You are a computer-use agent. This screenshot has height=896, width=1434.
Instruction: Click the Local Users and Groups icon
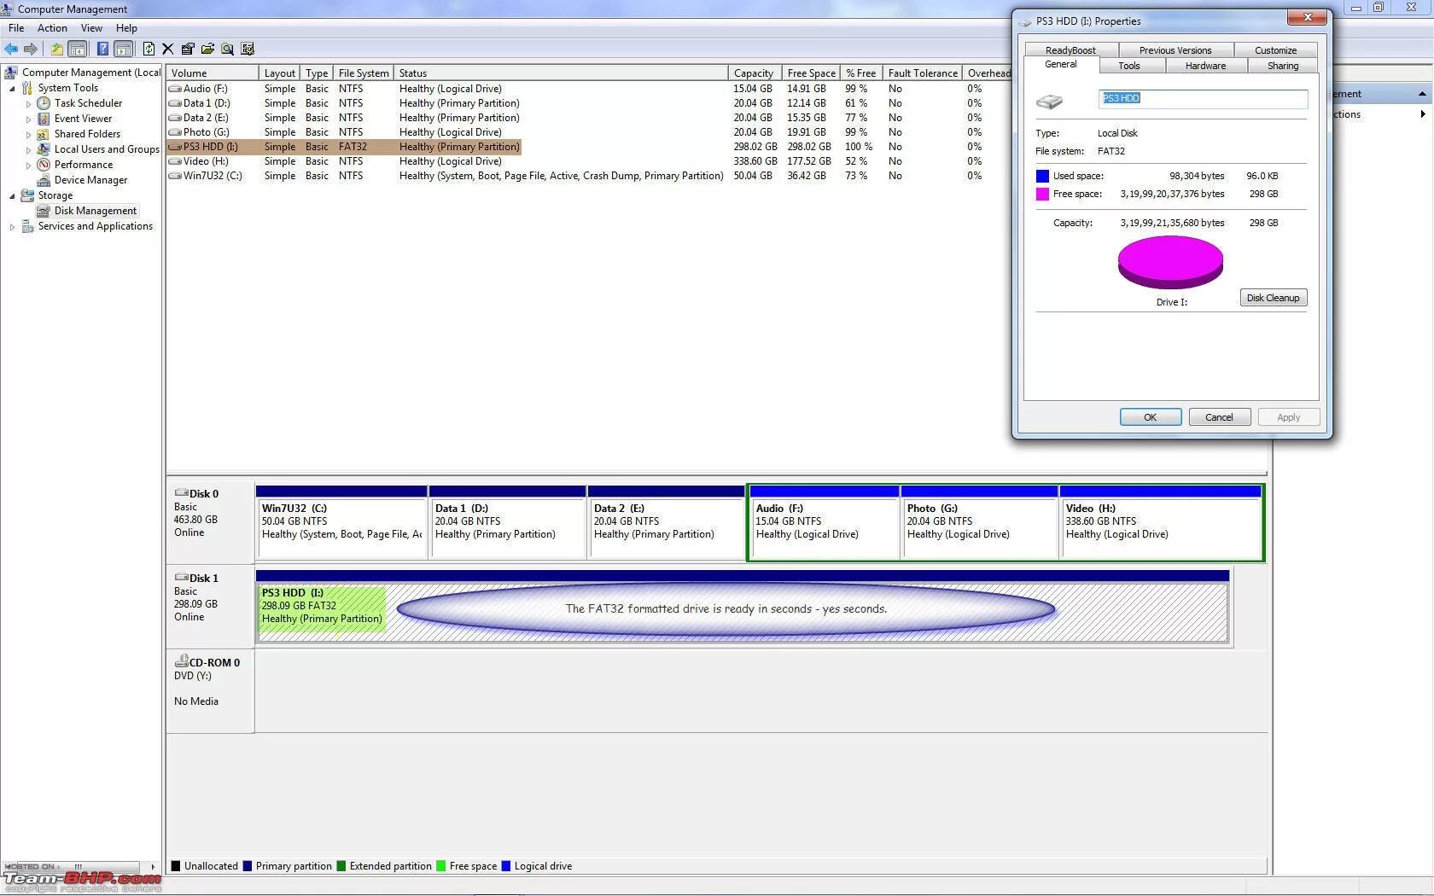pos(44,149)
